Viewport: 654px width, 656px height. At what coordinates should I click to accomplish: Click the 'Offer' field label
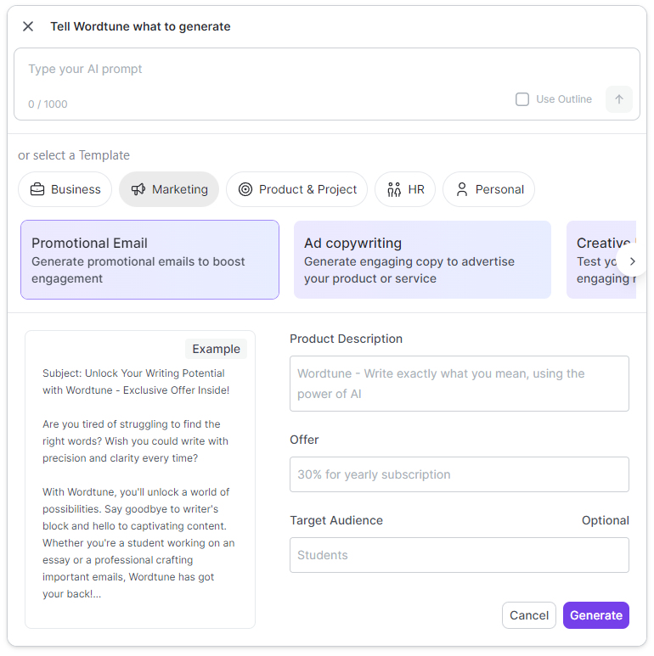[x=304, y=440]
